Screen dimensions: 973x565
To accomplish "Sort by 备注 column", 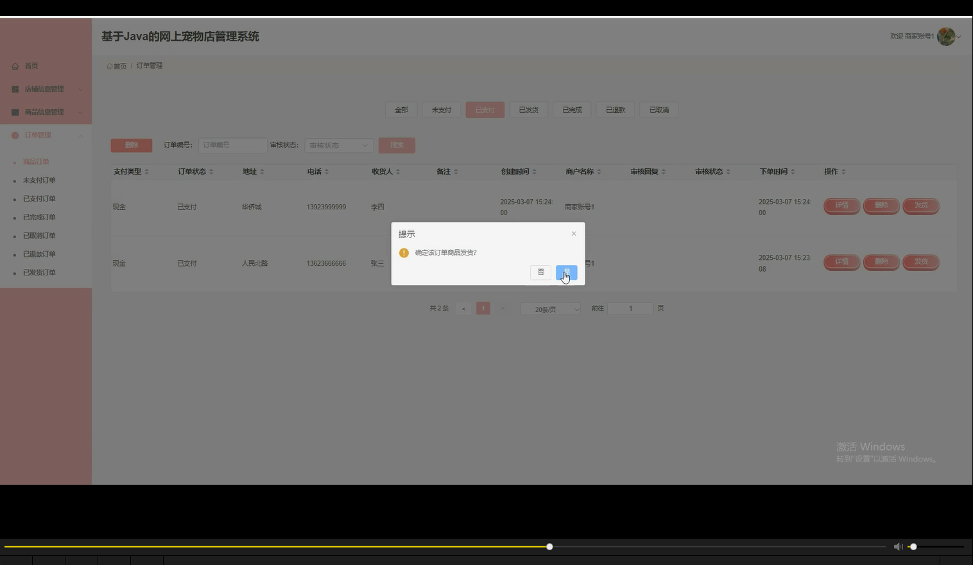I will pyautogui.click(x=456, y=171).
